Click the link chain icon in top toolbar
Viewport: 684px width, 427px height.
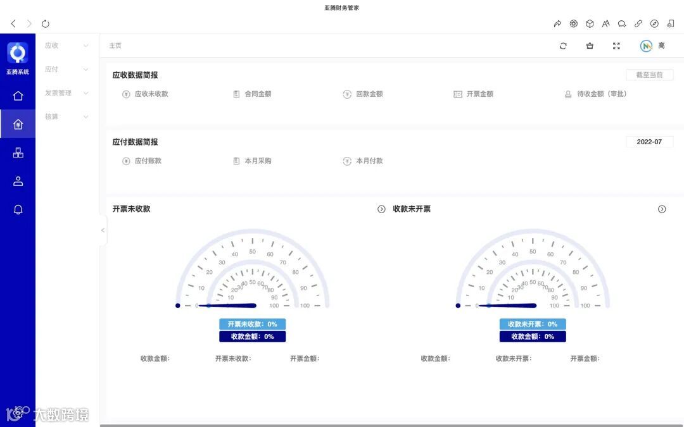tap(638, 23)
